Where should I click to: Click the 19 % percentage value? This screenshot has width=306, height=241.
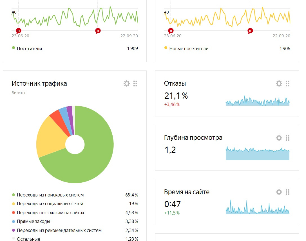(x=133, y=204)
